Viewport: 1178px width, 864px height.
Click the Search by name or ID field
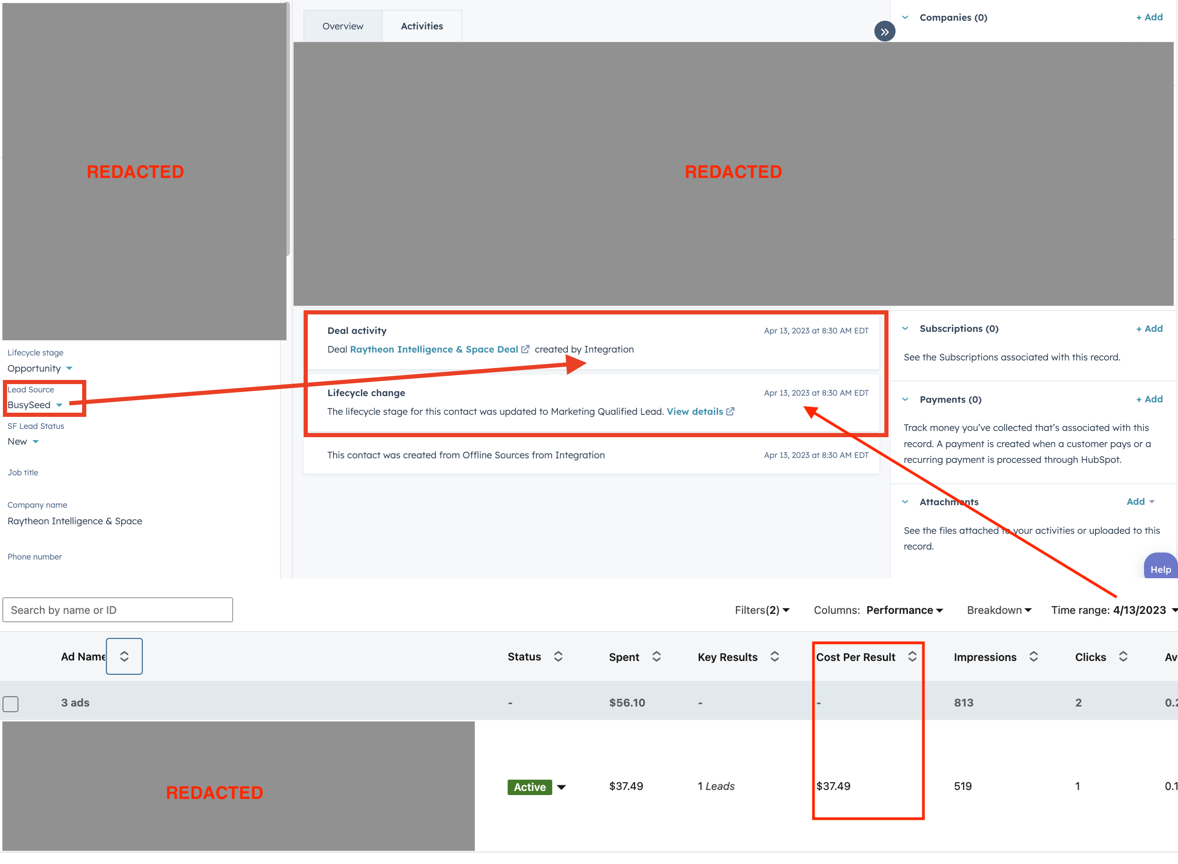[118, 610]
